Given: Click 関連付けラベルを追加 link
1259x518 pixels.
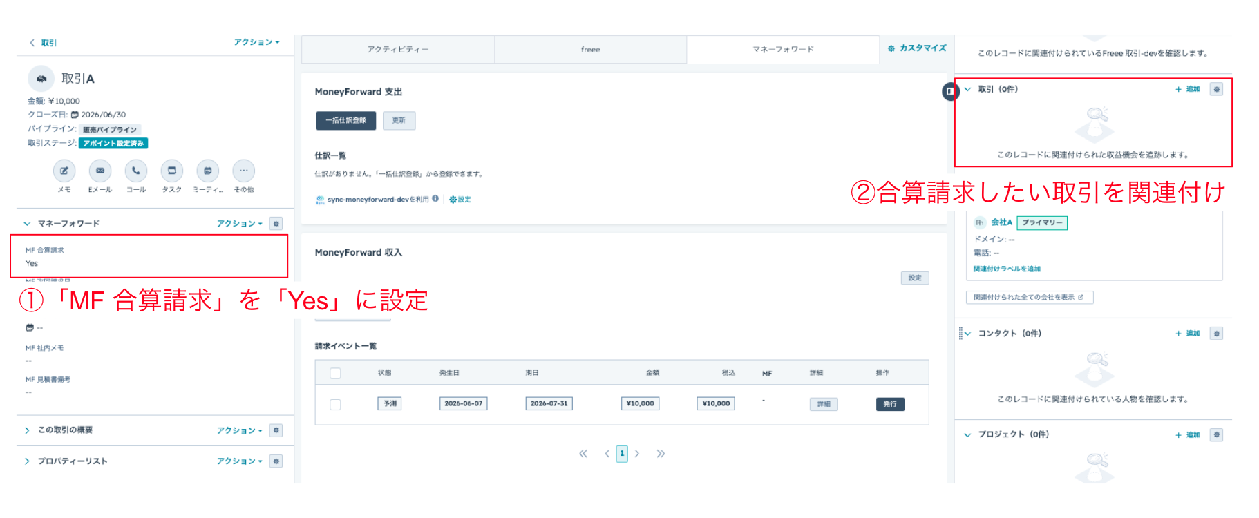Looking at the screenshot, I should (1007, 269).
